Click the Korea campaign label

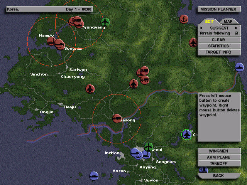(13, 9)
